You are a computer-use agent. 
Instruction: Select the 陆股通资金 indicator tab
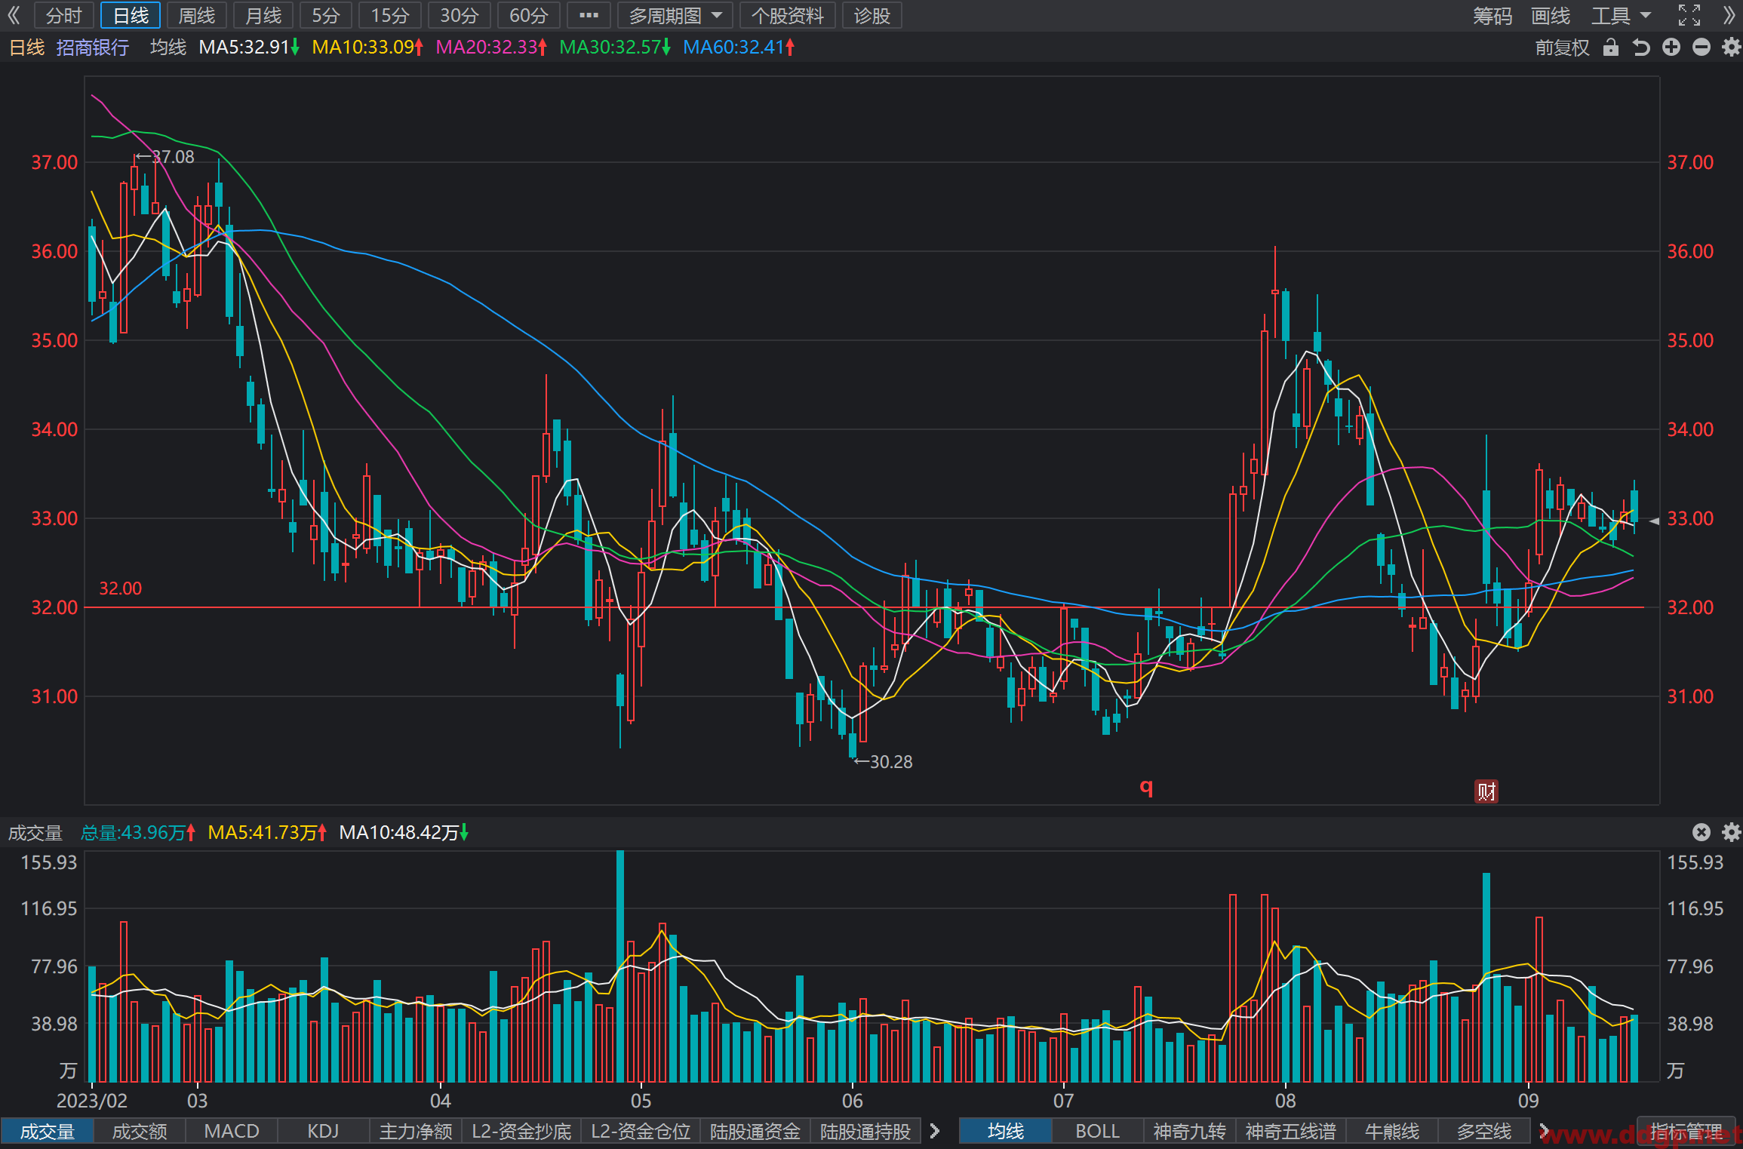[x=755, y=1131]
